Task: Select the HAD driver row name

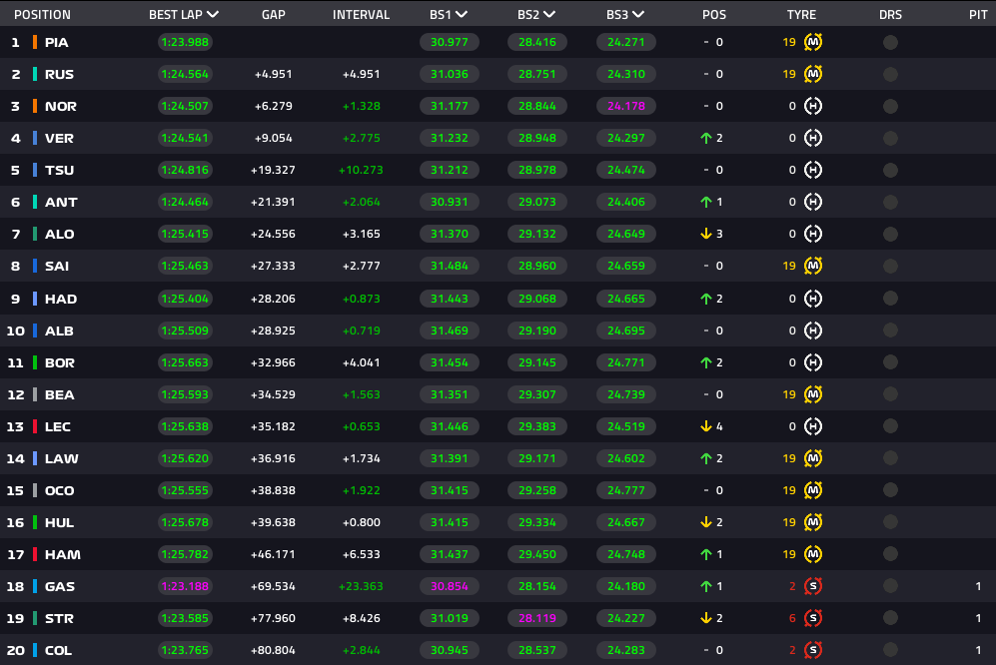Action: 61,299
